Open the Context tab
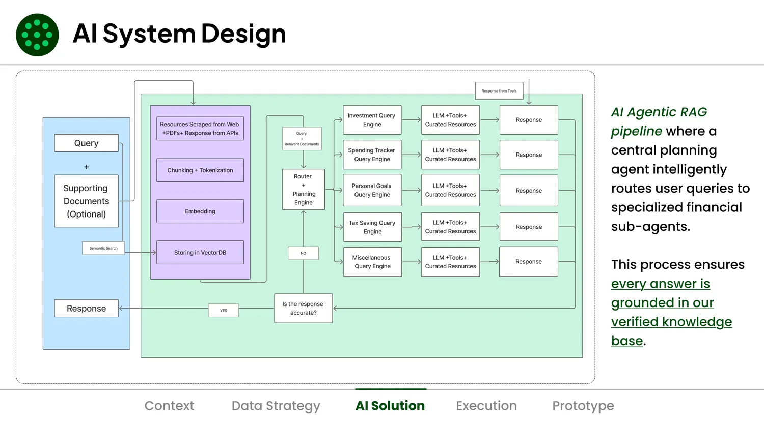The image size is (764, 429). click(169, 406)
